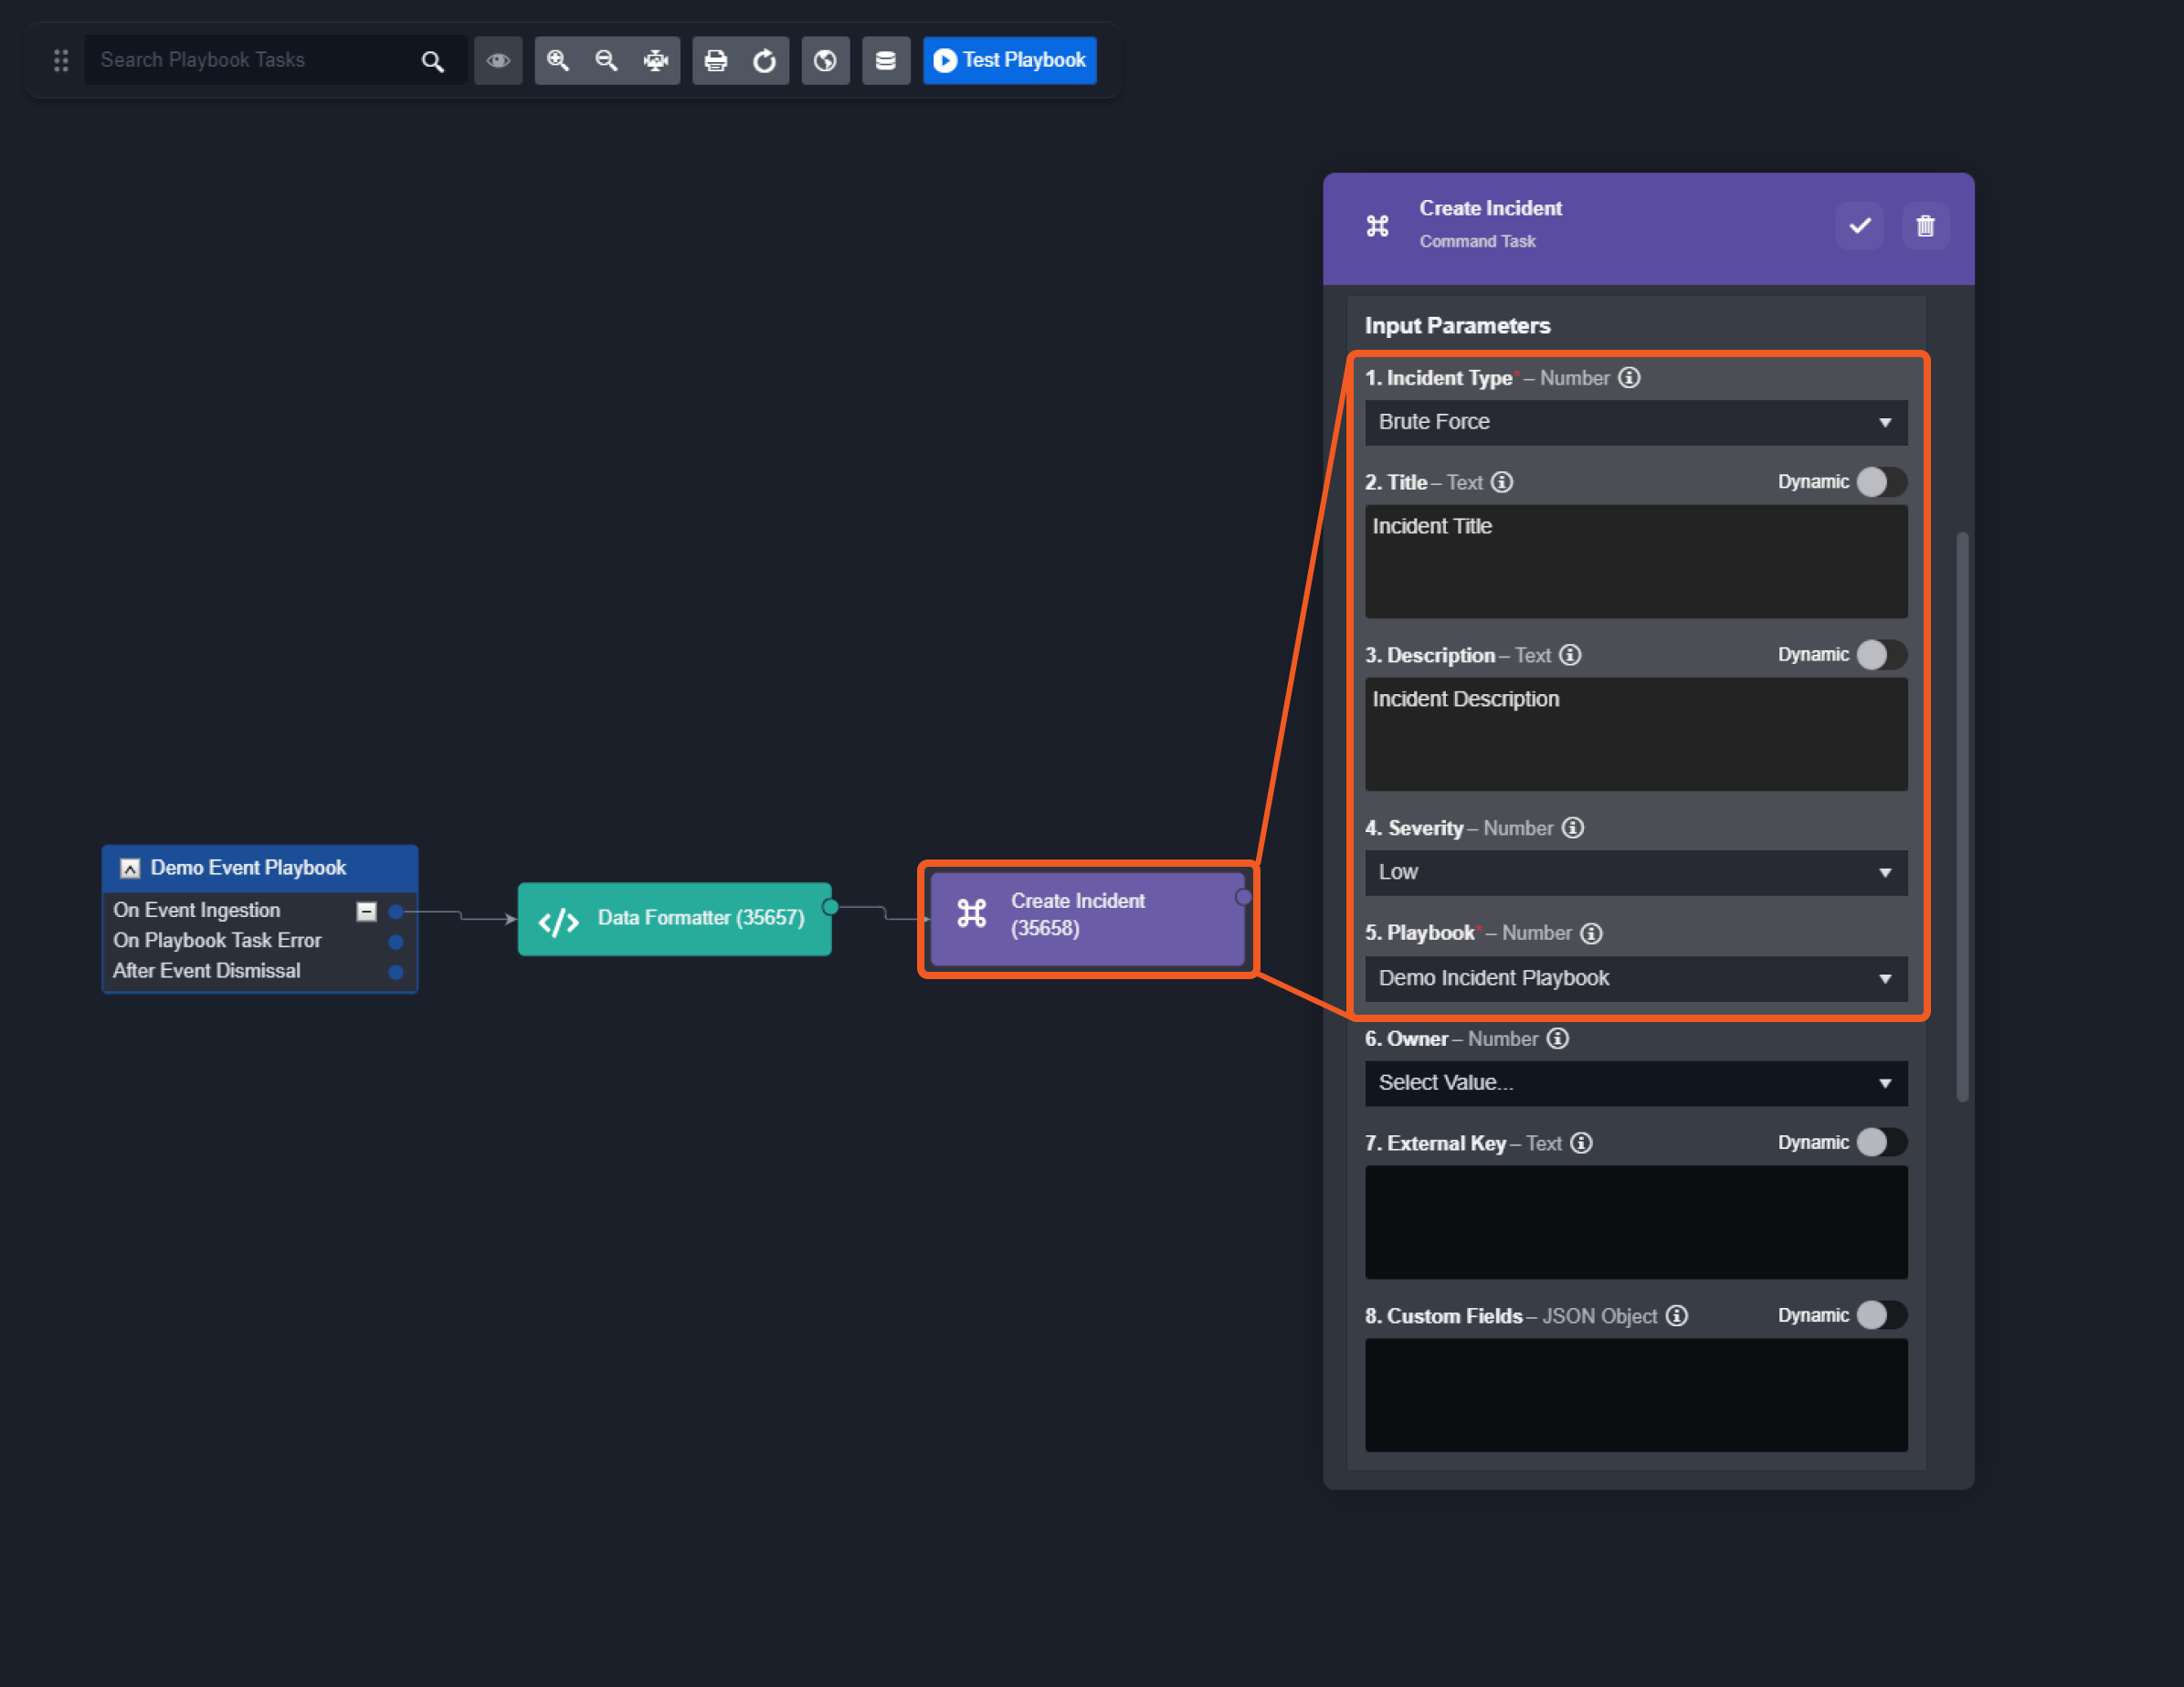2184x1687 pixels.
Task: Collapse On Event Ingestion minus icon
Action: coord(366,911)
